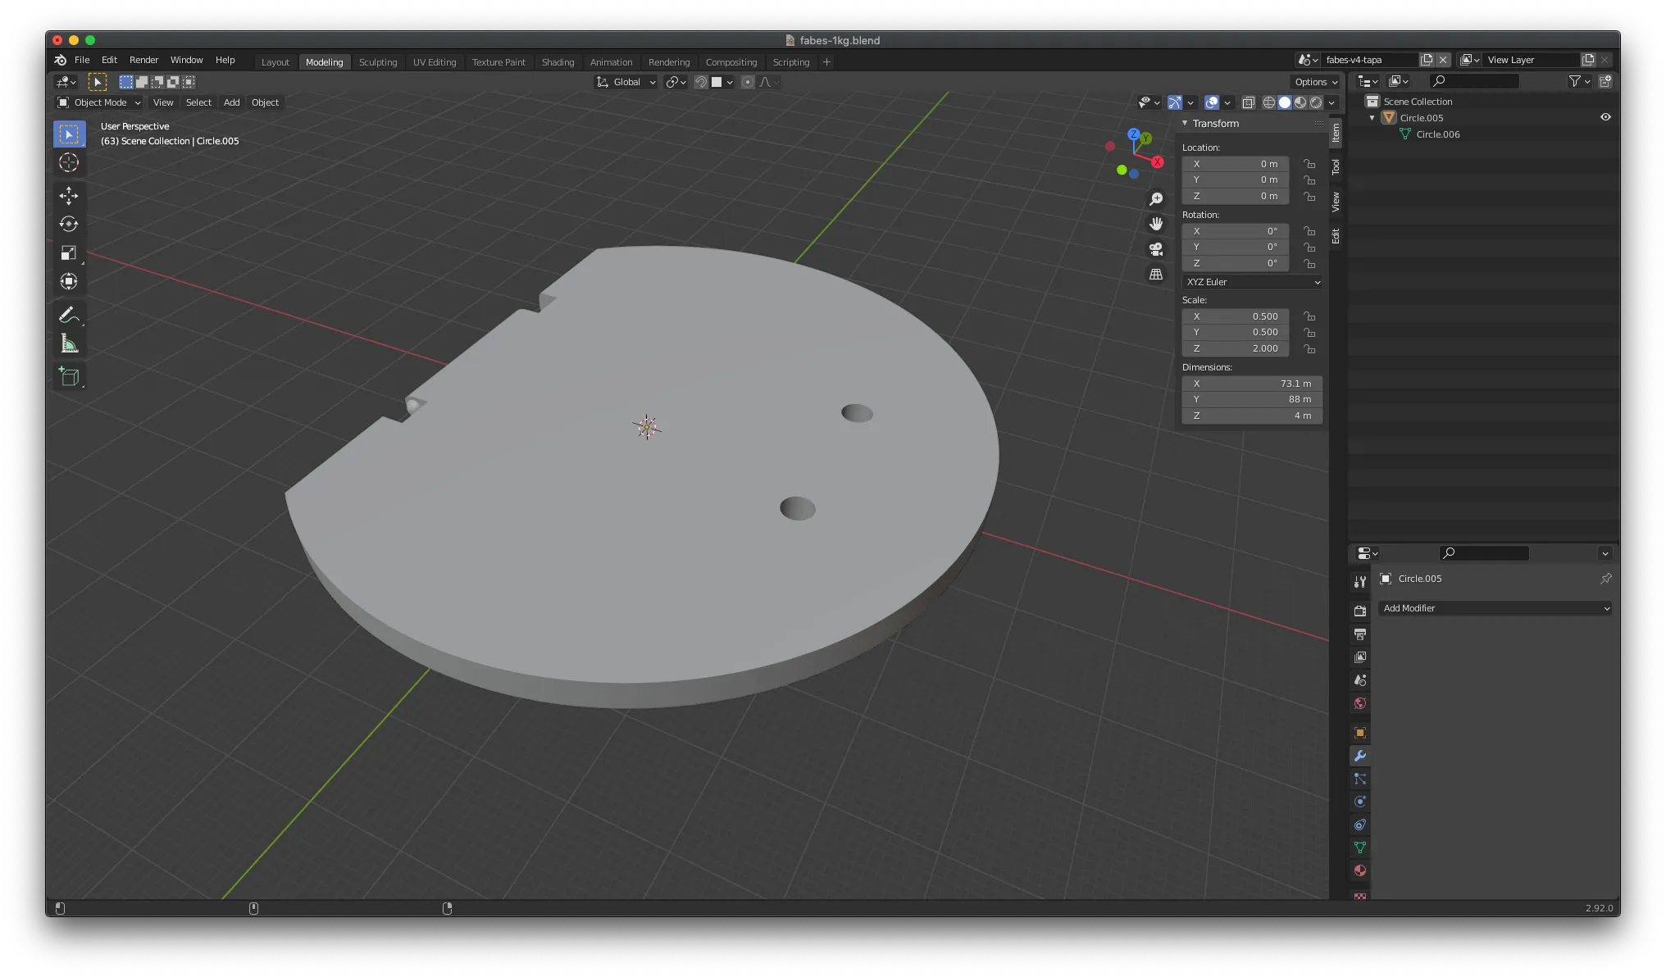Toggle lock on Location X
Screen dimensions: 1666x977
[x=1309, y=164]
